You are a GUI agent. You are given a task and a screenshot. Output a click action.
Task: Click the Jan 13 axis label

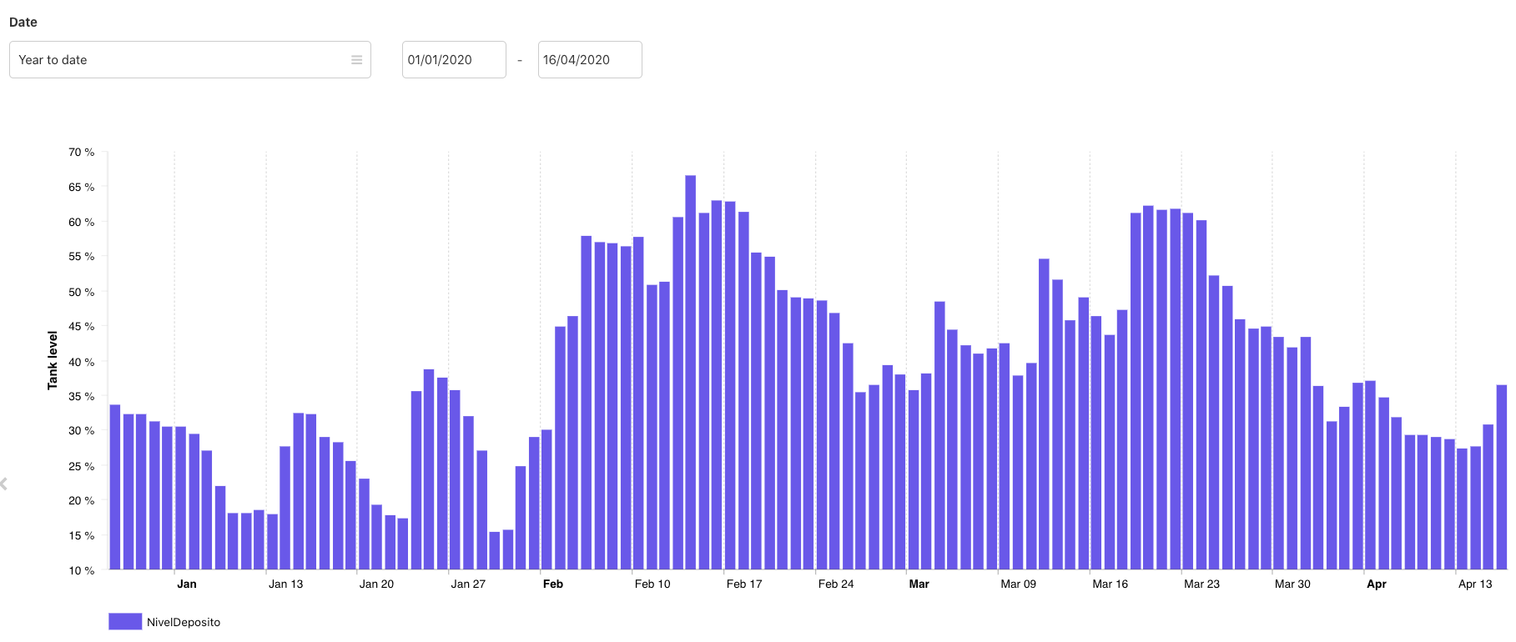click(x=285, y=584)
